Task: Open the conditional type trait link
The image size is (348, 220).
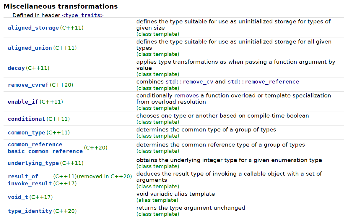Action: point(26,119)
